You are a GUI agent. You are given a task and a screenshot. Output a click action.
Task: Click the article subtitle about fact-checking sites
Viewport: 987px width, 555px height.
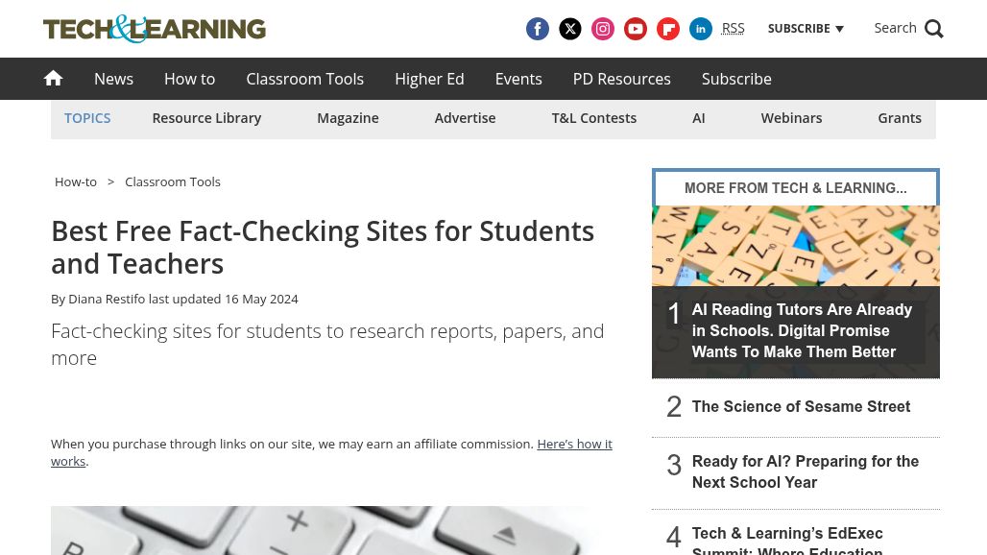[327, 344]
